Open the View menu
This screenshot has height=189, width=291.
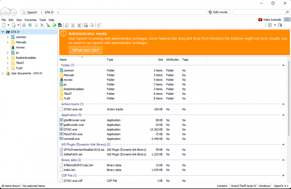(19, 20)
